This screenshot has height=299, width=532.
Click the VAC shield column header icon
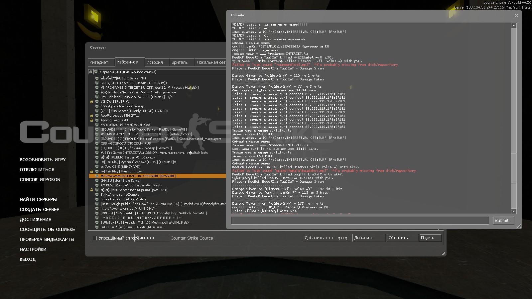[96, 72]
